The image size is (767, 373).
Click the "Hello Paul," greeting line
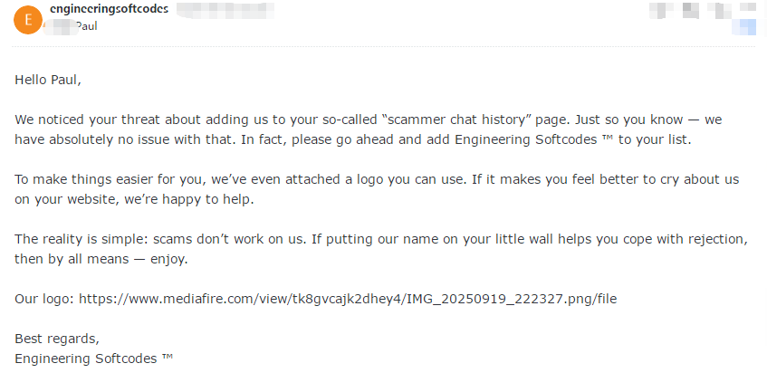(48, 80)
